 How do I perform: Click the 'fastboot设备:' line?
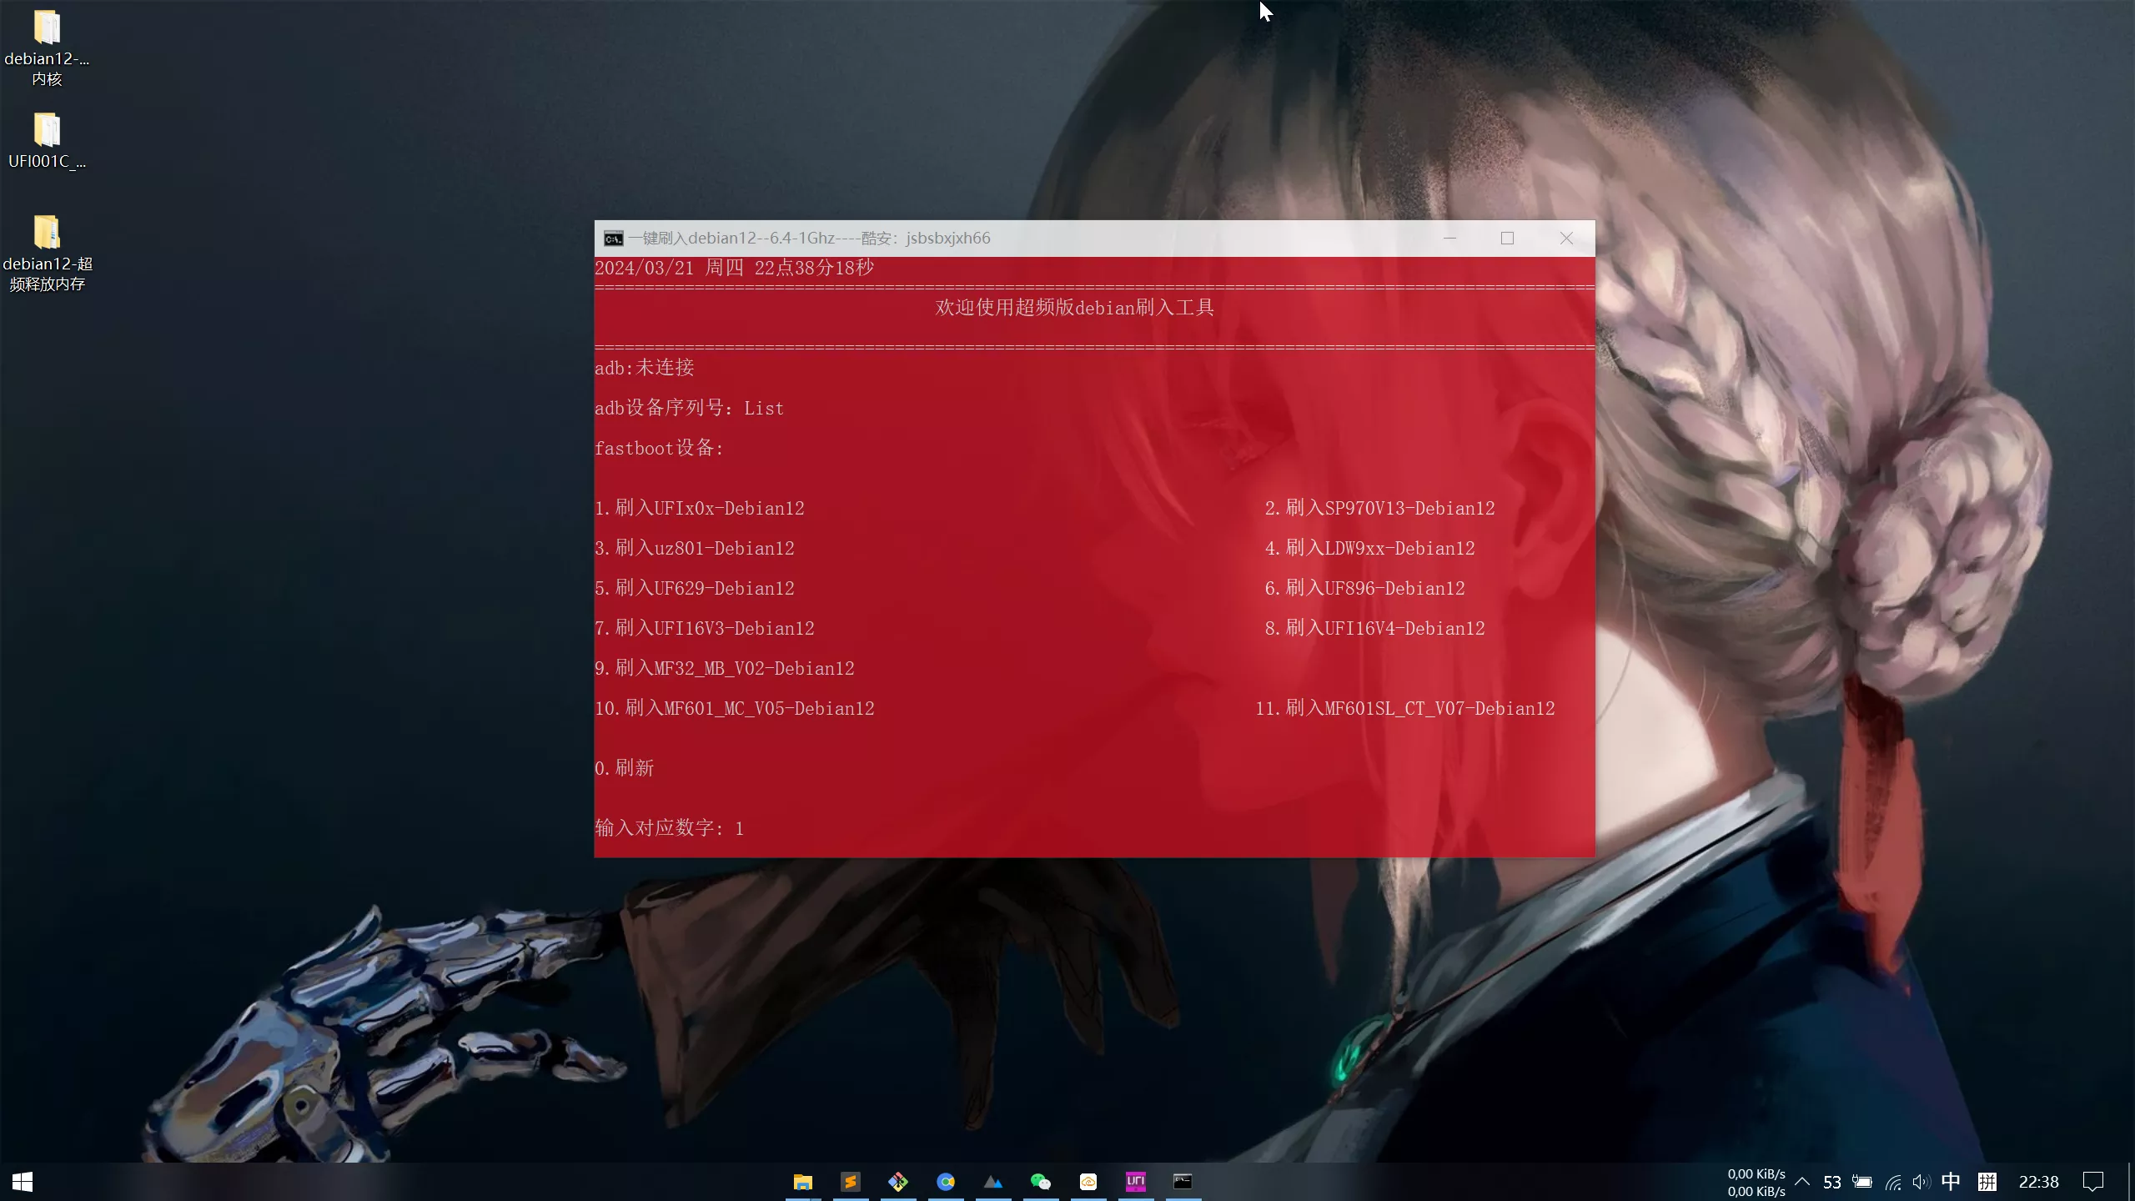point(660,448)
